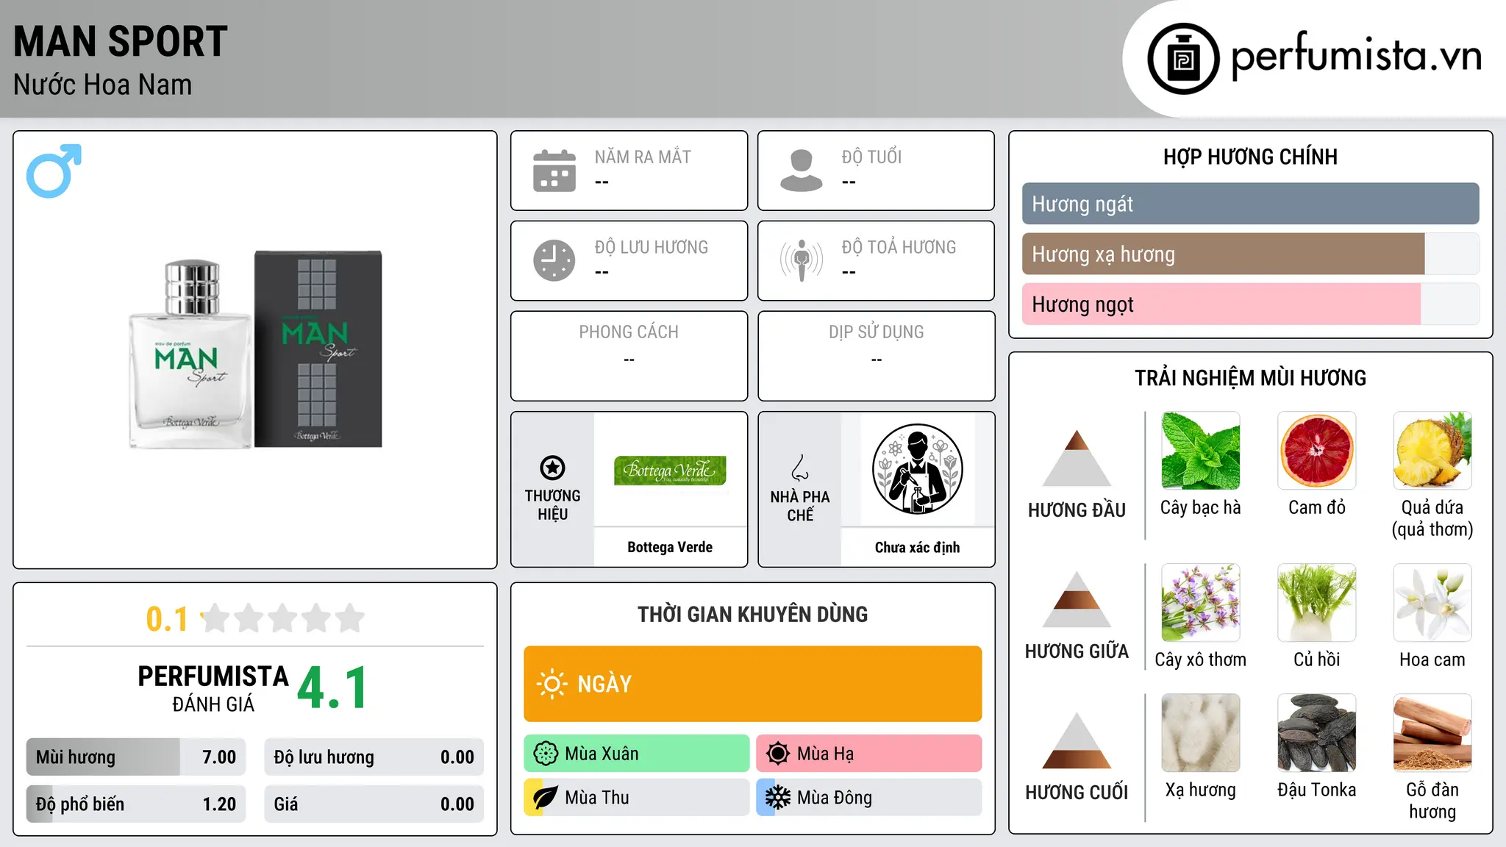Select the Cây bạc hà mint note image
Viewport: 1506px width, 847px height.
[x=1201, y=451]
